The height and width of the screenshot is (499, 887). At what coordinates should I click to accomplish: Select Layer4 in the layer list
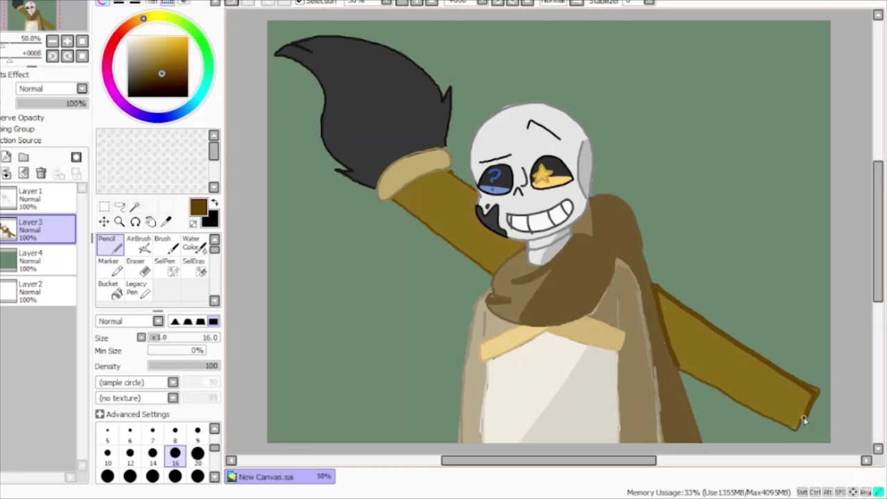(x=38, y=261)
